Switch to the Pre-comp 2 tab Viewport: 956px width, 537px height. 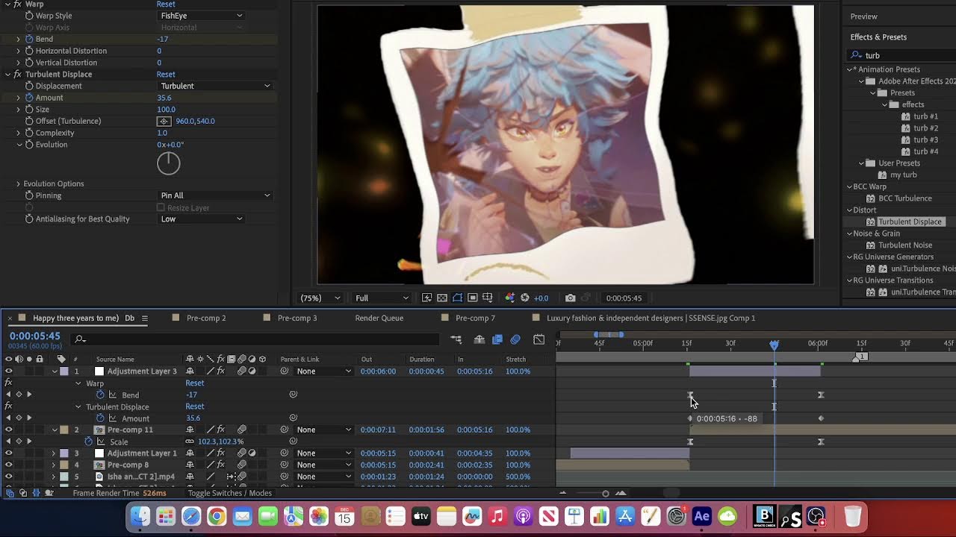coord(206,318)
